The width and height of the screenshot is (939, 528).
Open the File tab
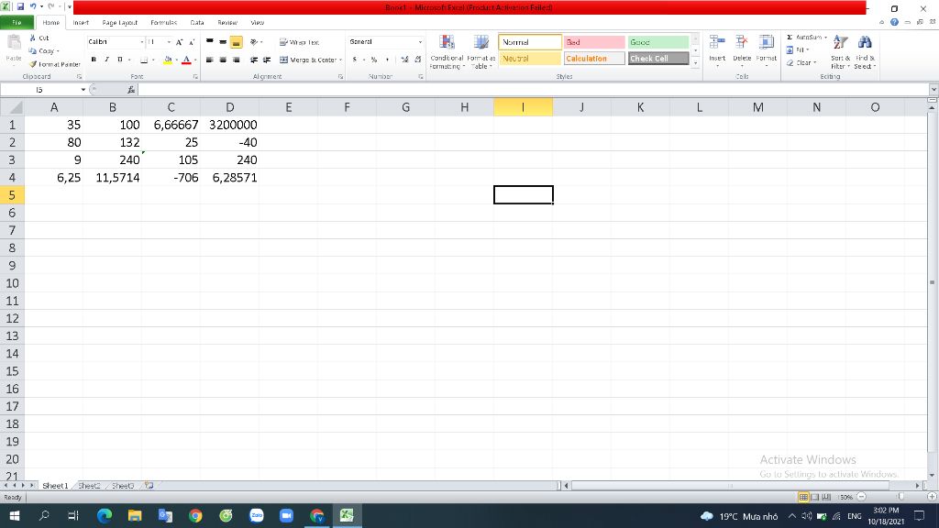[x=17, y=23]
